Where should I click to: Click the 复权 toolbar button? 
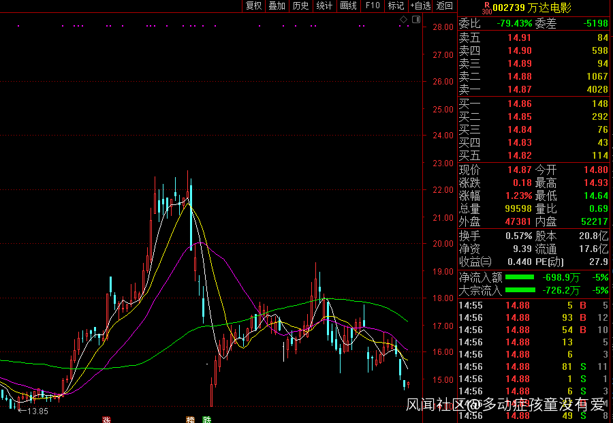253,6
